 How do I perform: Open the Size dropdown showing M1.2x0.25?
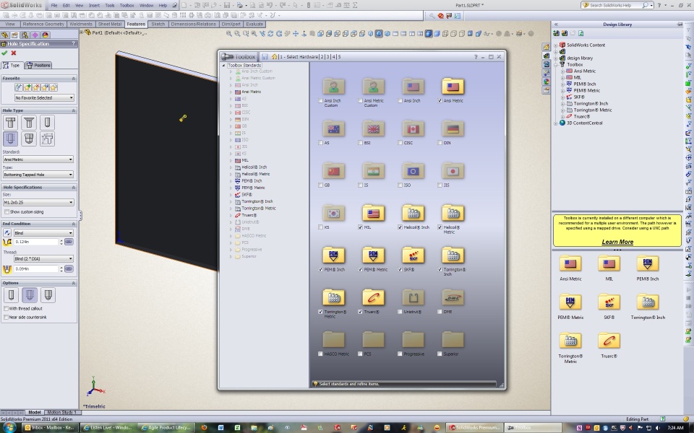[38, 202]
